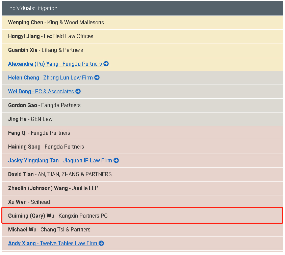Select David Tian - AN, TIAN, ZHANG row

(142, 174)
